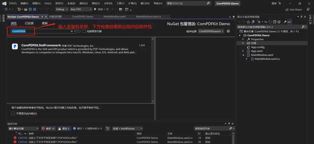
Task: Click the top menu bar search box
Action: [189, 3]
